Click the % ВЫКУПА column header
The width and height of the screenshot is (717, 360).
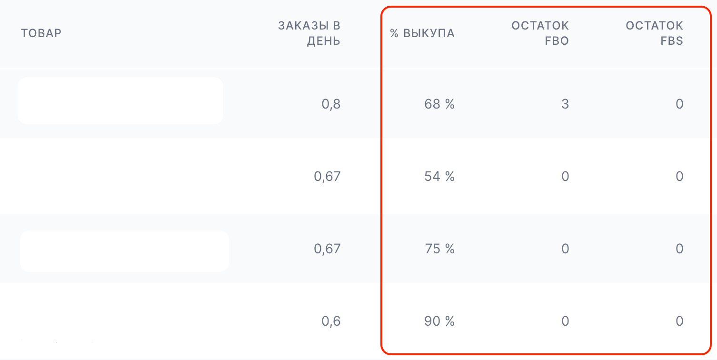(422, 33)
